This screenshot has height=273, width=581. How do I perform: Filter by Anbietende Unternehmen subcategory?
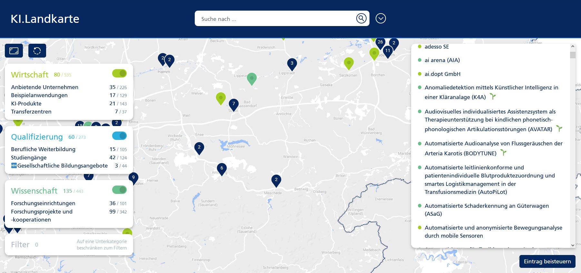pos(44,87)
